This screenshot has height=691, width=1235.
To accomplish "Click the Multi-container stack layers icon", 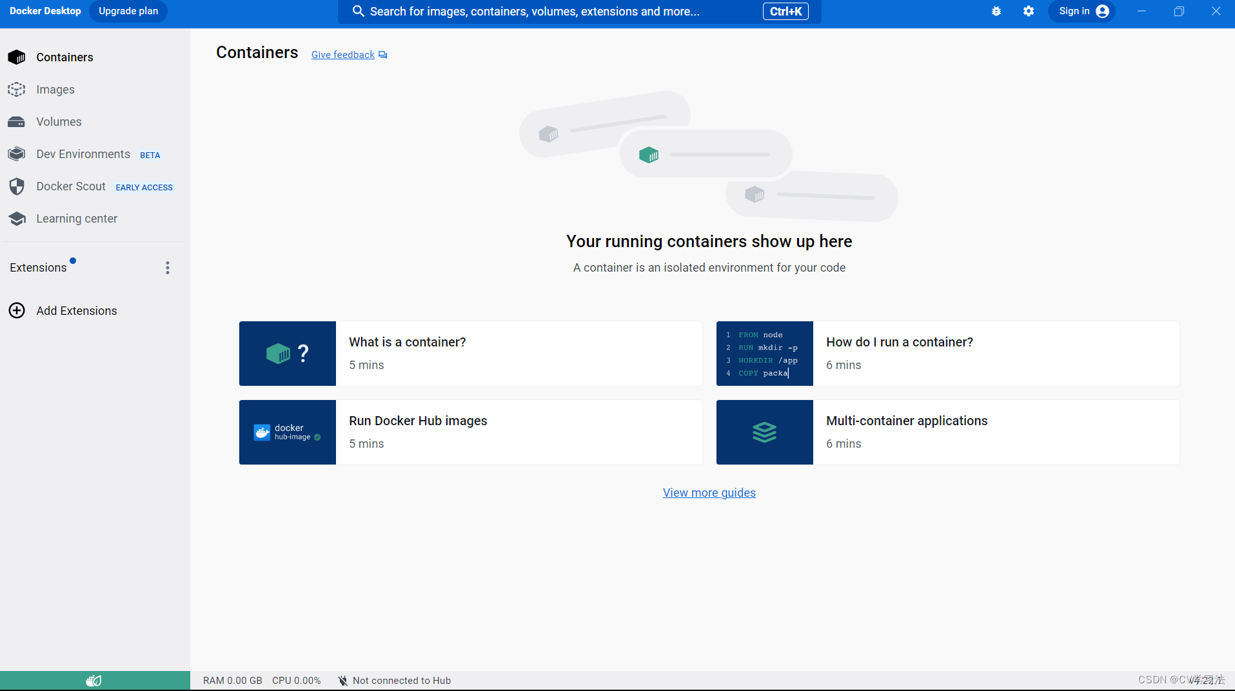I will click(765, 432).
